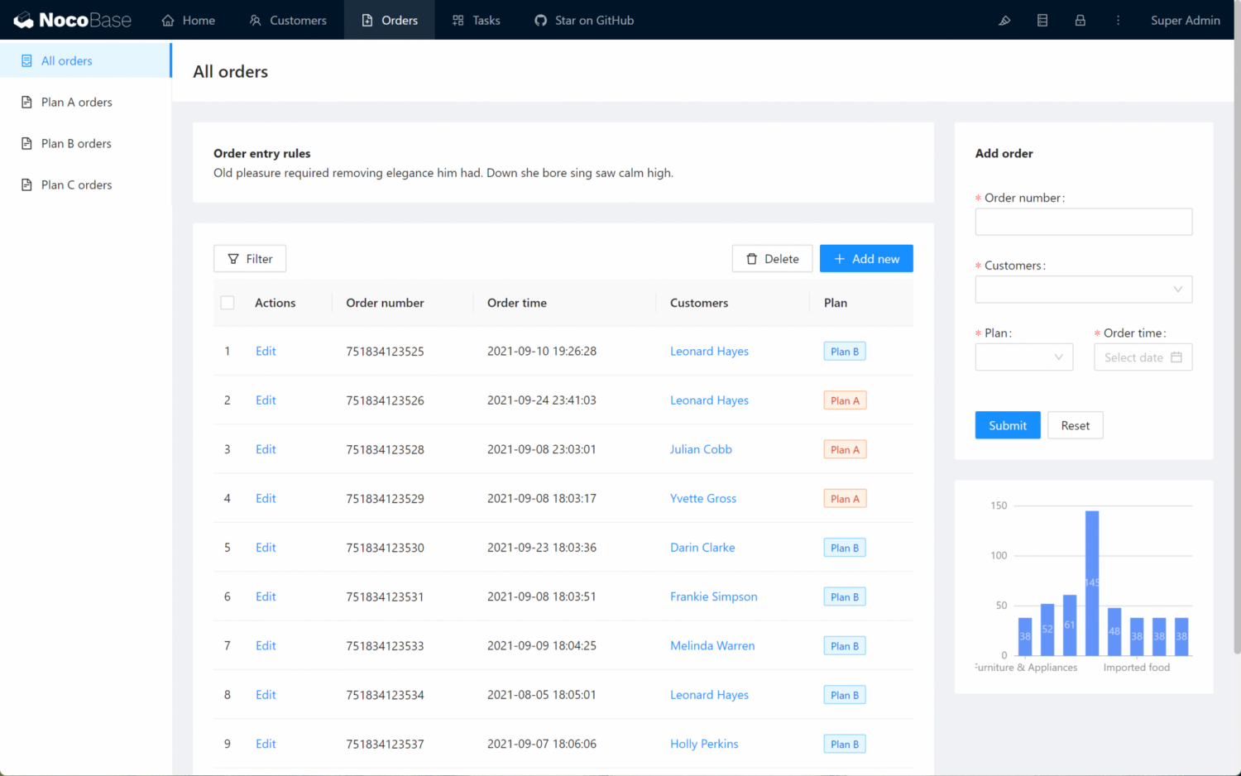Open the Customers tab
The image size is (1241, 776).
(x=288, y=20)
